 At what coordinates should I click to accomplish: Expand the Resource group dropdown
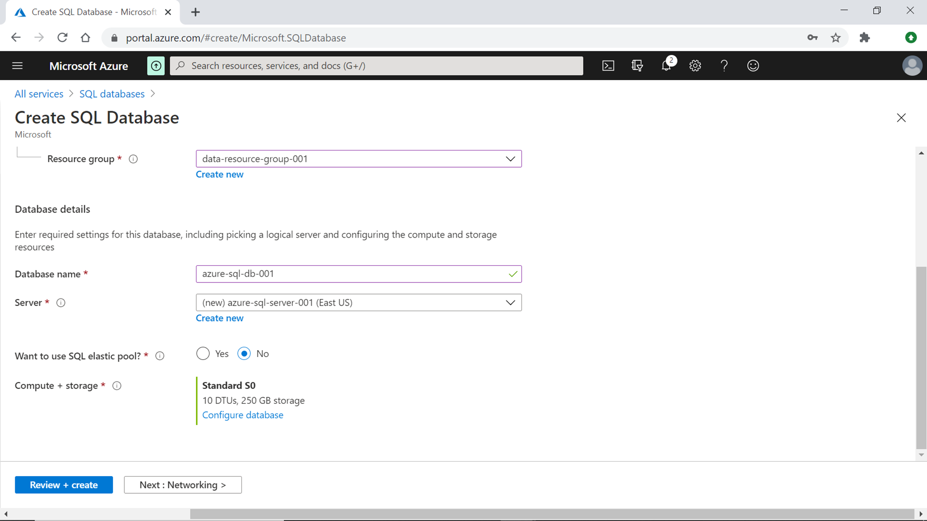359,159
